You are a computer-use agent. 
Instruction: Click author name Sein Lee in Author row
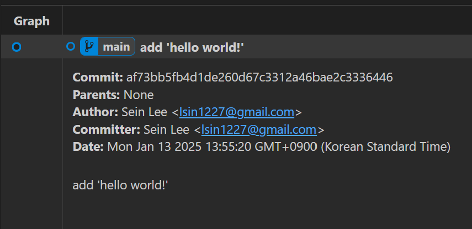[x=144, y=112]
